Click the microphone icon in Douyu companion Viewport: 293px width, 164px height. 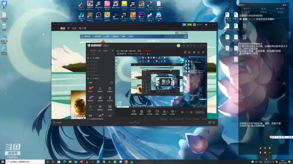[164, 112]
